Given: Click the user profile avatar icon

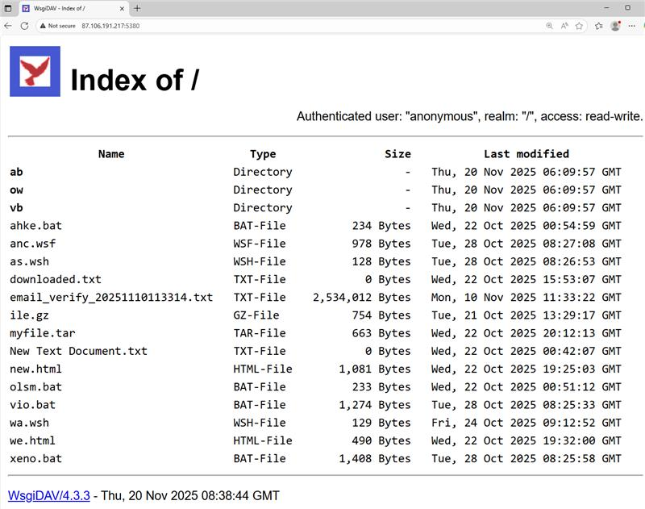Looking at the screenshot, I should coord(615,26).
